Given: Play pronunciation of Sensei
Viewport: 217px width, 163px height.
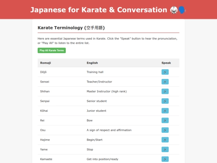Looking at the screenshot, I should [x=165, y=82].
